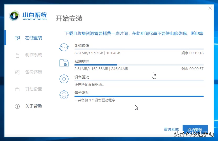Click the 取消安装 button
218x141 pixels.
click(x=195, y=129)
